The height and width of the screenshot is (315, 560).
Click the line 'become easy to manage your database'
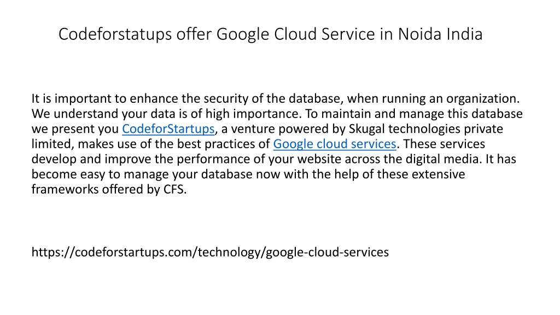pyautogui.click(x=248, y=174)
